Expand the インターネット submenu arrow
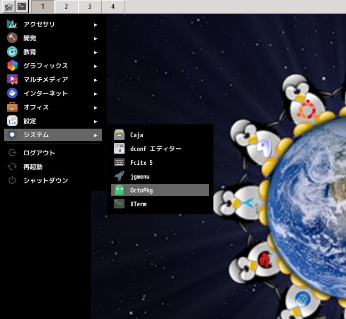Screen dimensions: 346x319 click(95, 94)
